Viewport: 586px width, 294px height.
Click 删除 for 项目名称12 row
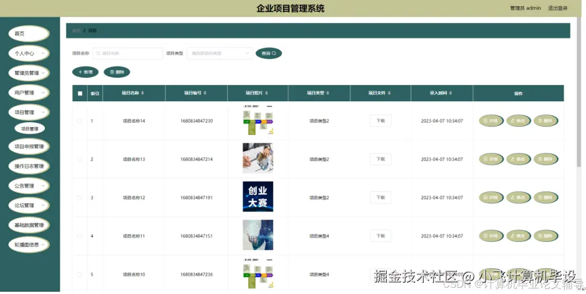[546, 198]
